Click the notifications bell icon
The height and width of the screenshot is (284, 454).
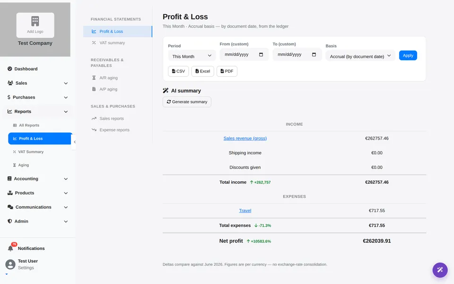point(10,248)
